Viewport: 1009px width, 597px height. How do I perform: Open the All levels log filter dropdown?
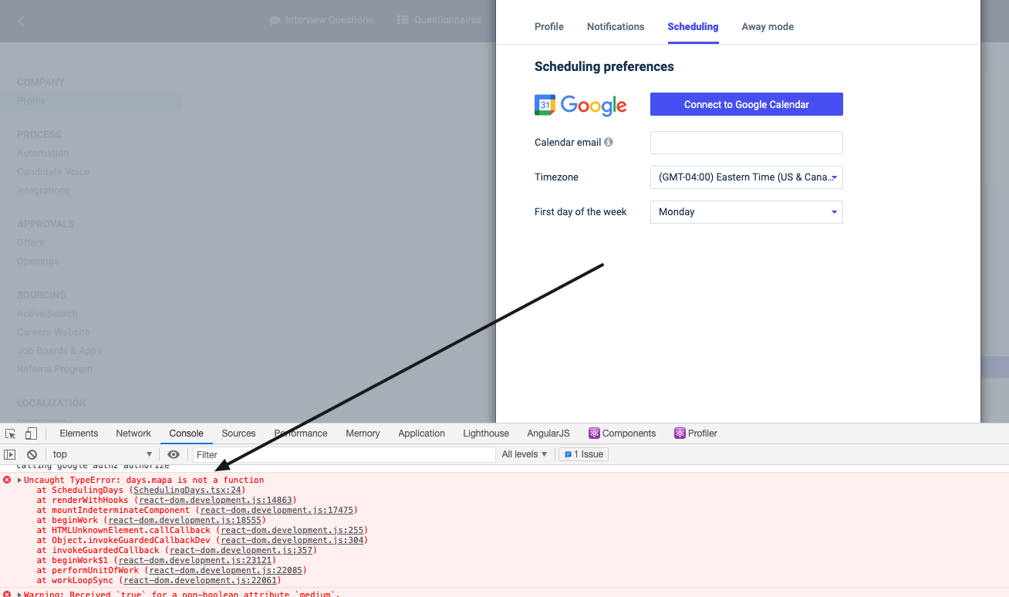point(525,454)
